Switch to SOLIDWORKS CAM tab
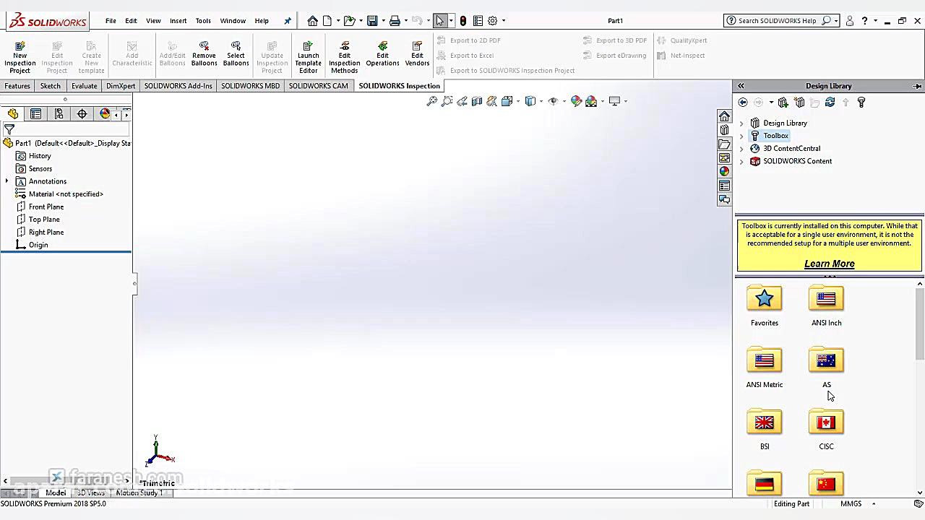Viewport: 925px width, 520px height. pyautogui.click(x=318, y=86)
